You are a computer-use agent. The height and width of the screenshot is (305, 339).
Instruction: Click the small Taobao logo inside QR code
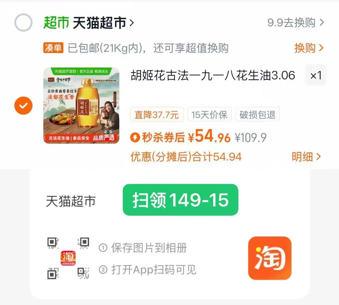click(68, 258)
